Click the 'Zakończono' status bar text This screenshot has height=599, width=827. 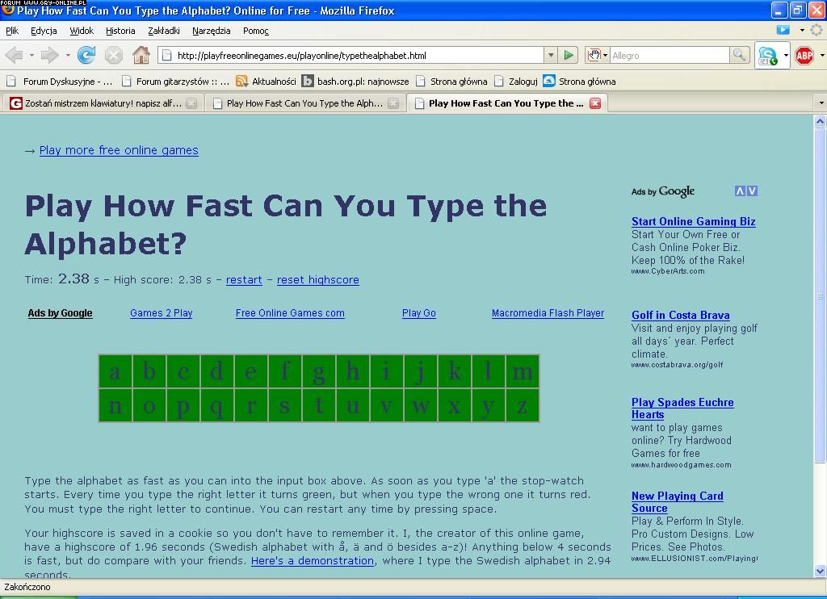27,587
